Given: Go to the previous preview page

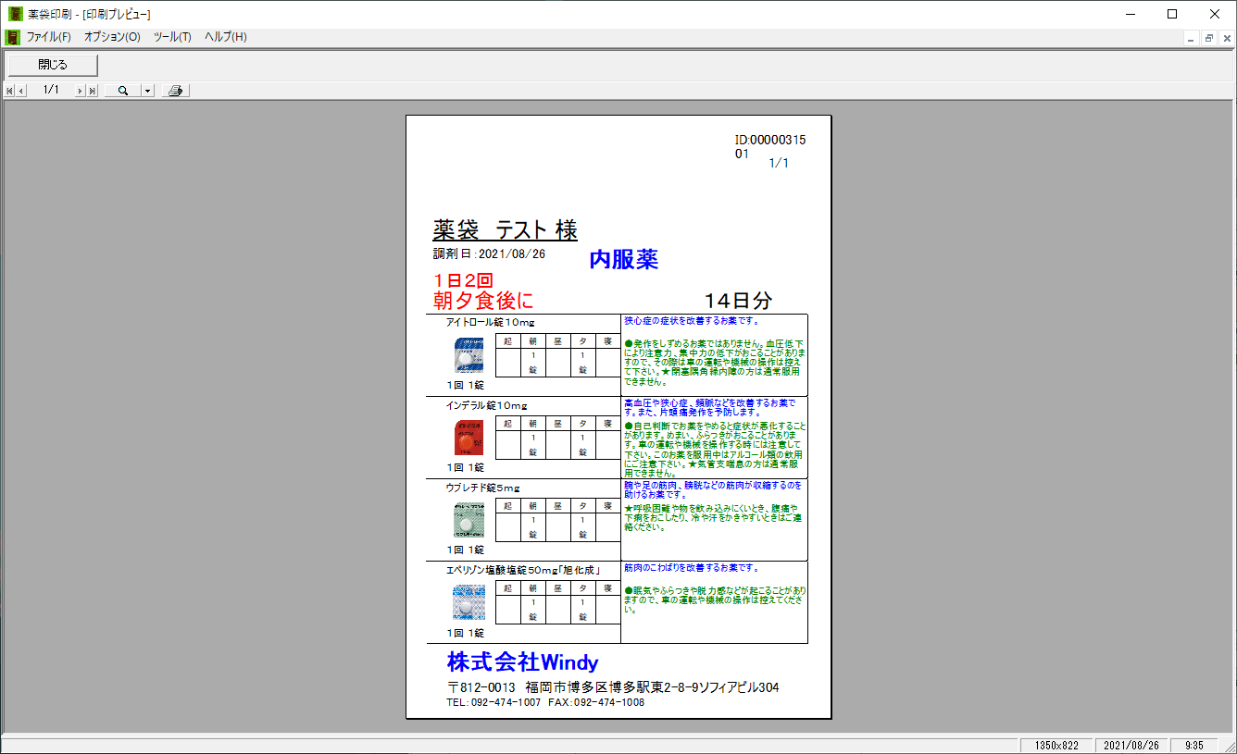Looking at the screenshot, I should [21, 91].
